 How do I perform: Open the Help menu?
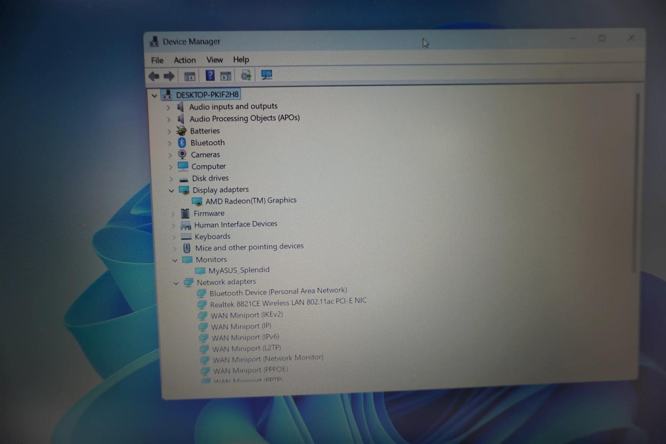click(x=241, y=60)
